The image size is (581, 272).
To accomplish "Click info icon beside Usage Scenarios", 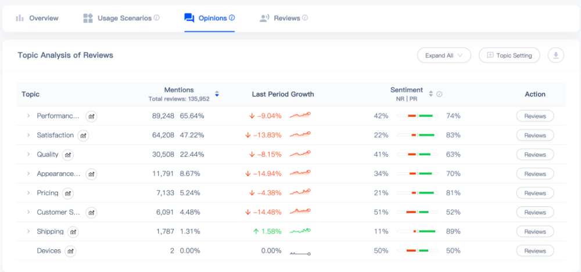I will (x=157, y=18).
